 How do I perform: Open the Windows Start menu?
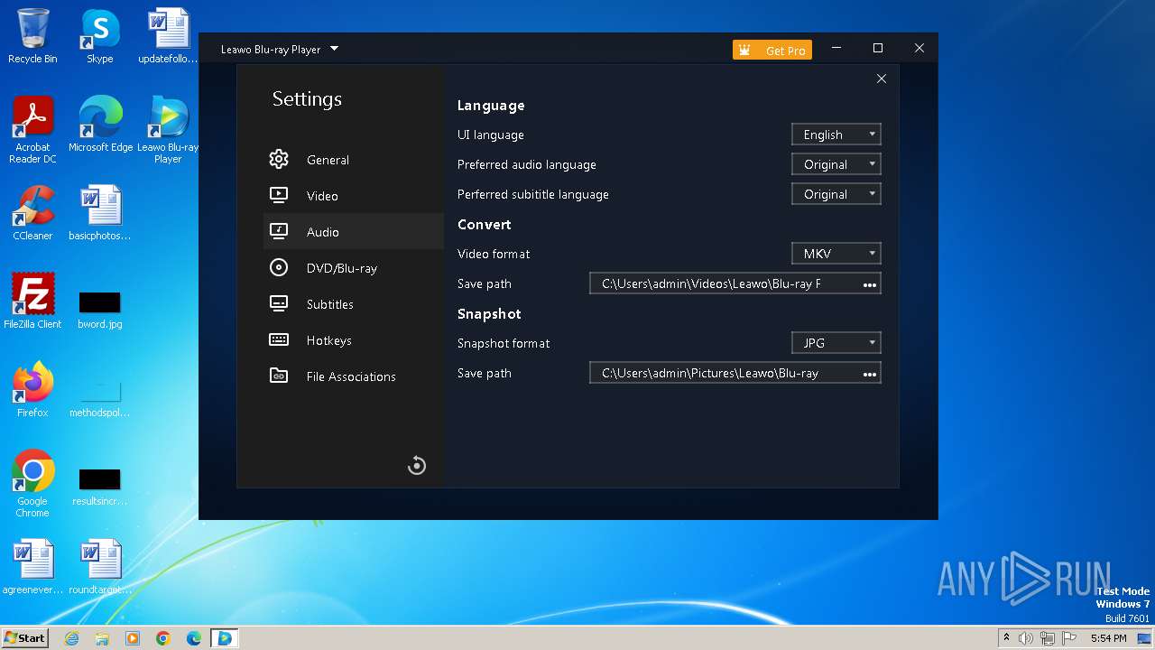(x=25, y=637)
